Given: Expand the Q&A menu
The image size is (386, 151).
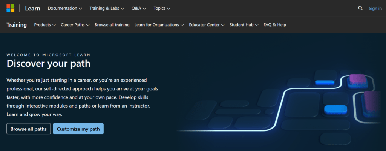Looking at the screenshot, I should coord(139,8).
